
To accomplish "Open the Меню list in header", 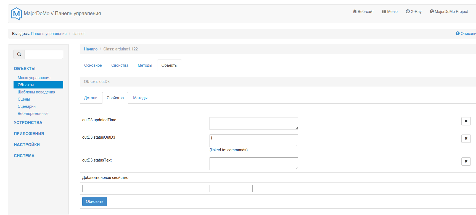I will pos(390,12).
